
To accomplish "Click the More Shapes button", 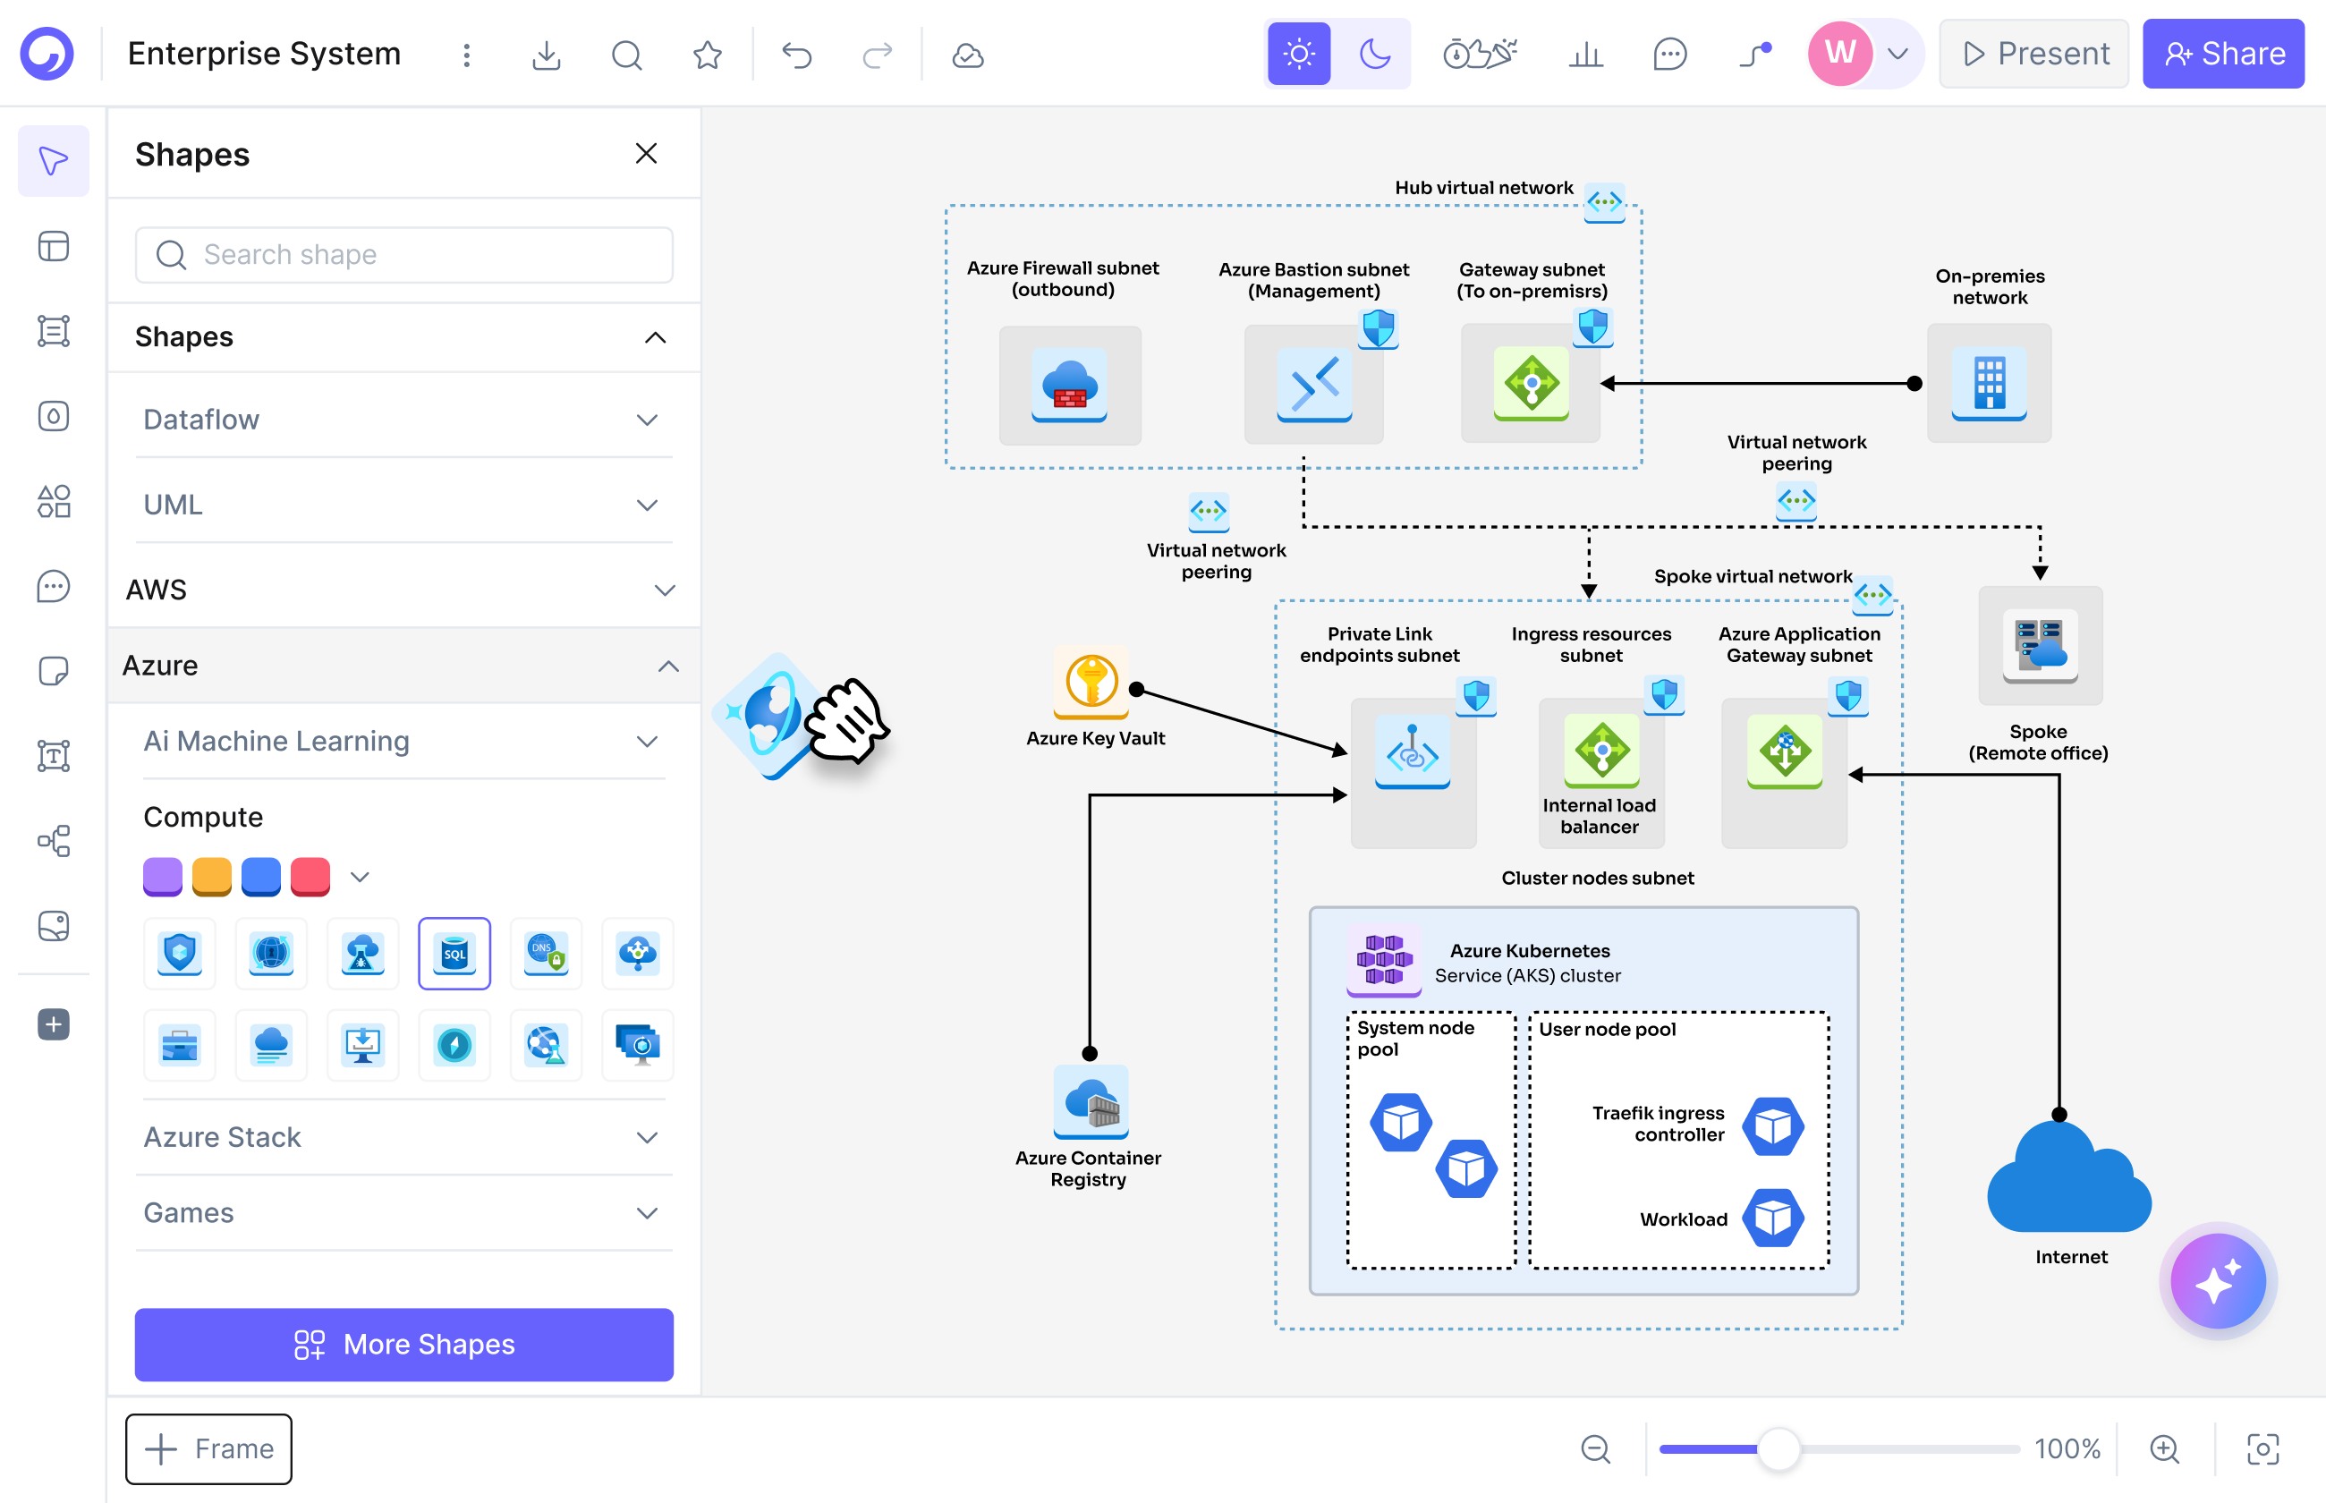I will [404, 1344].
